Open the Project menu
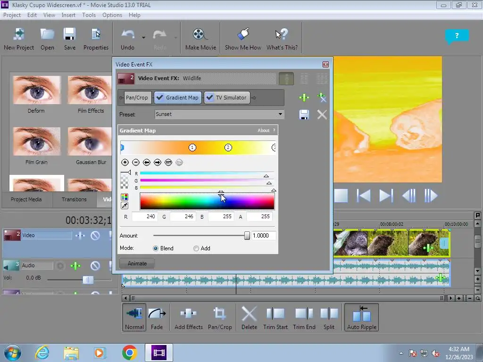483x362 pixels. tap(12, 15)
